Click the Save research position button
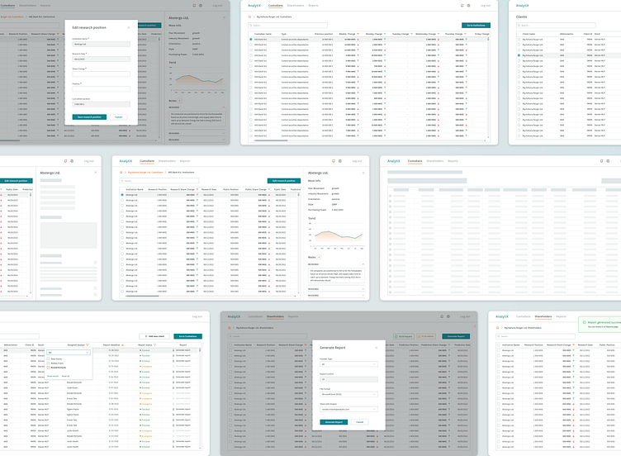621x456 pixels. [88, 116]
